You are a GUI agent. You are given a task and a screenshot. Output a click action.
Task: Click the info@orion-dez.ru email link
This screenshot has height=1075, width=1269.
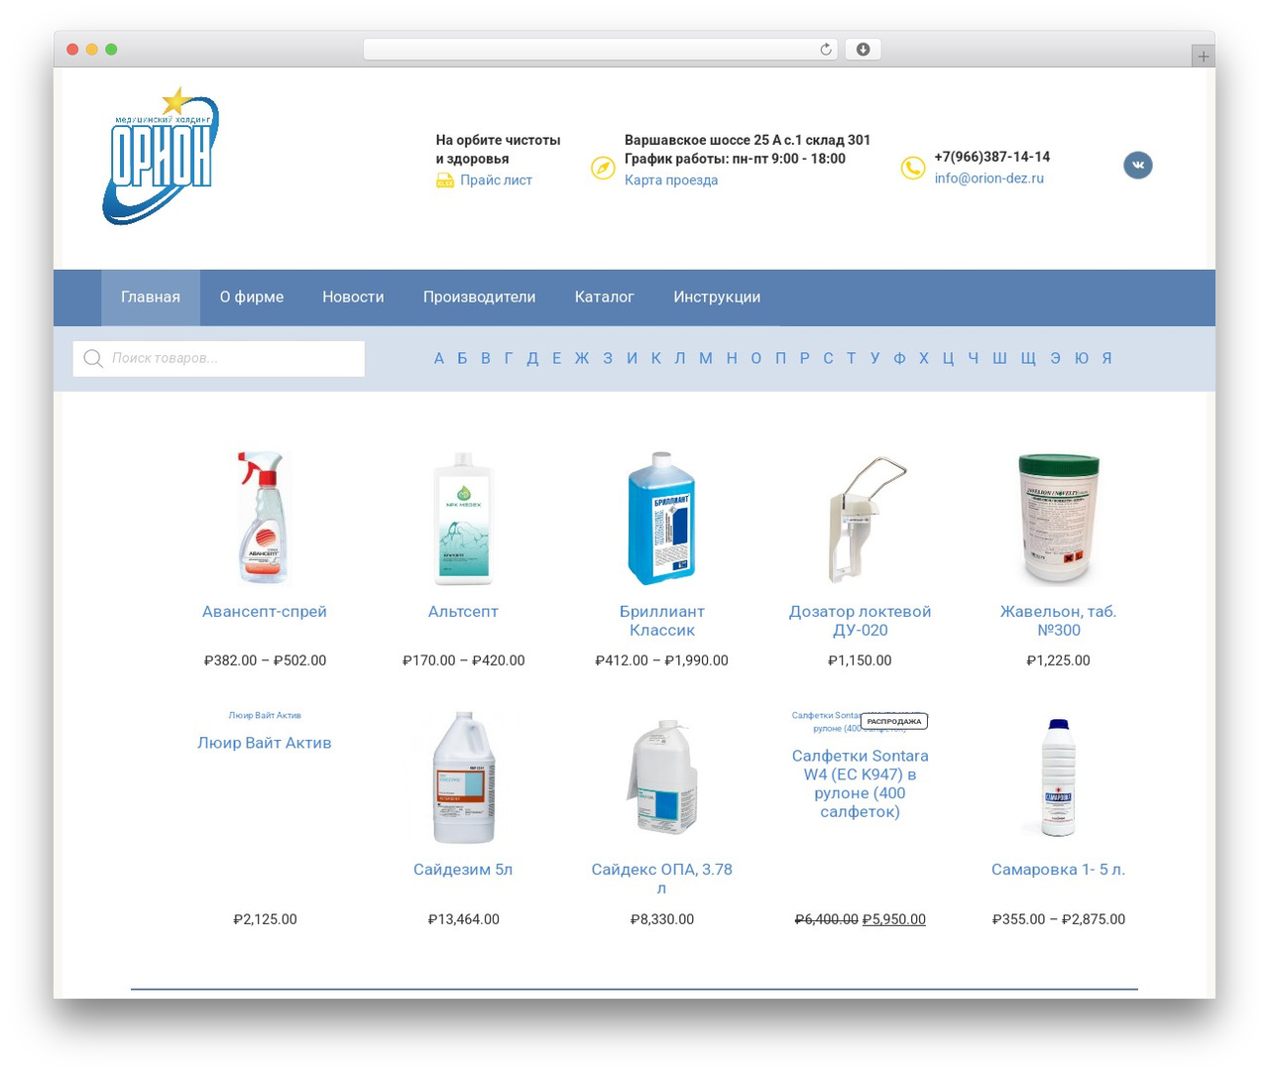tap(988, 179)
